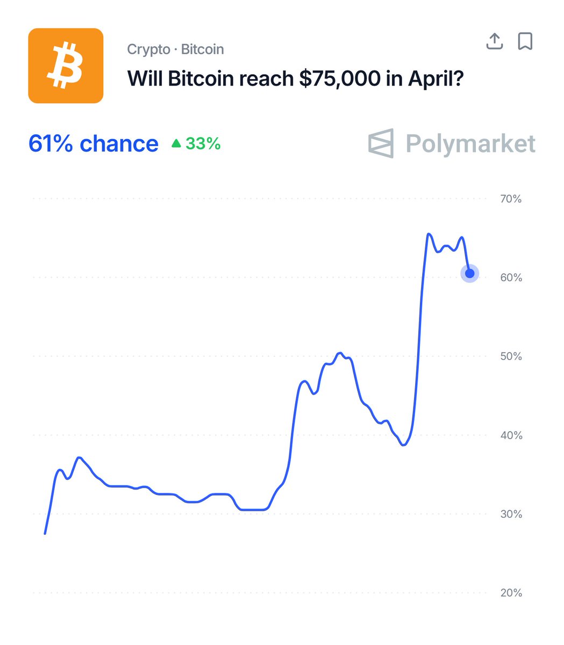The height and width of the screenshot is (645, 564).
Task: Click the 40% axis label
Action: click(x=511, y=435)
